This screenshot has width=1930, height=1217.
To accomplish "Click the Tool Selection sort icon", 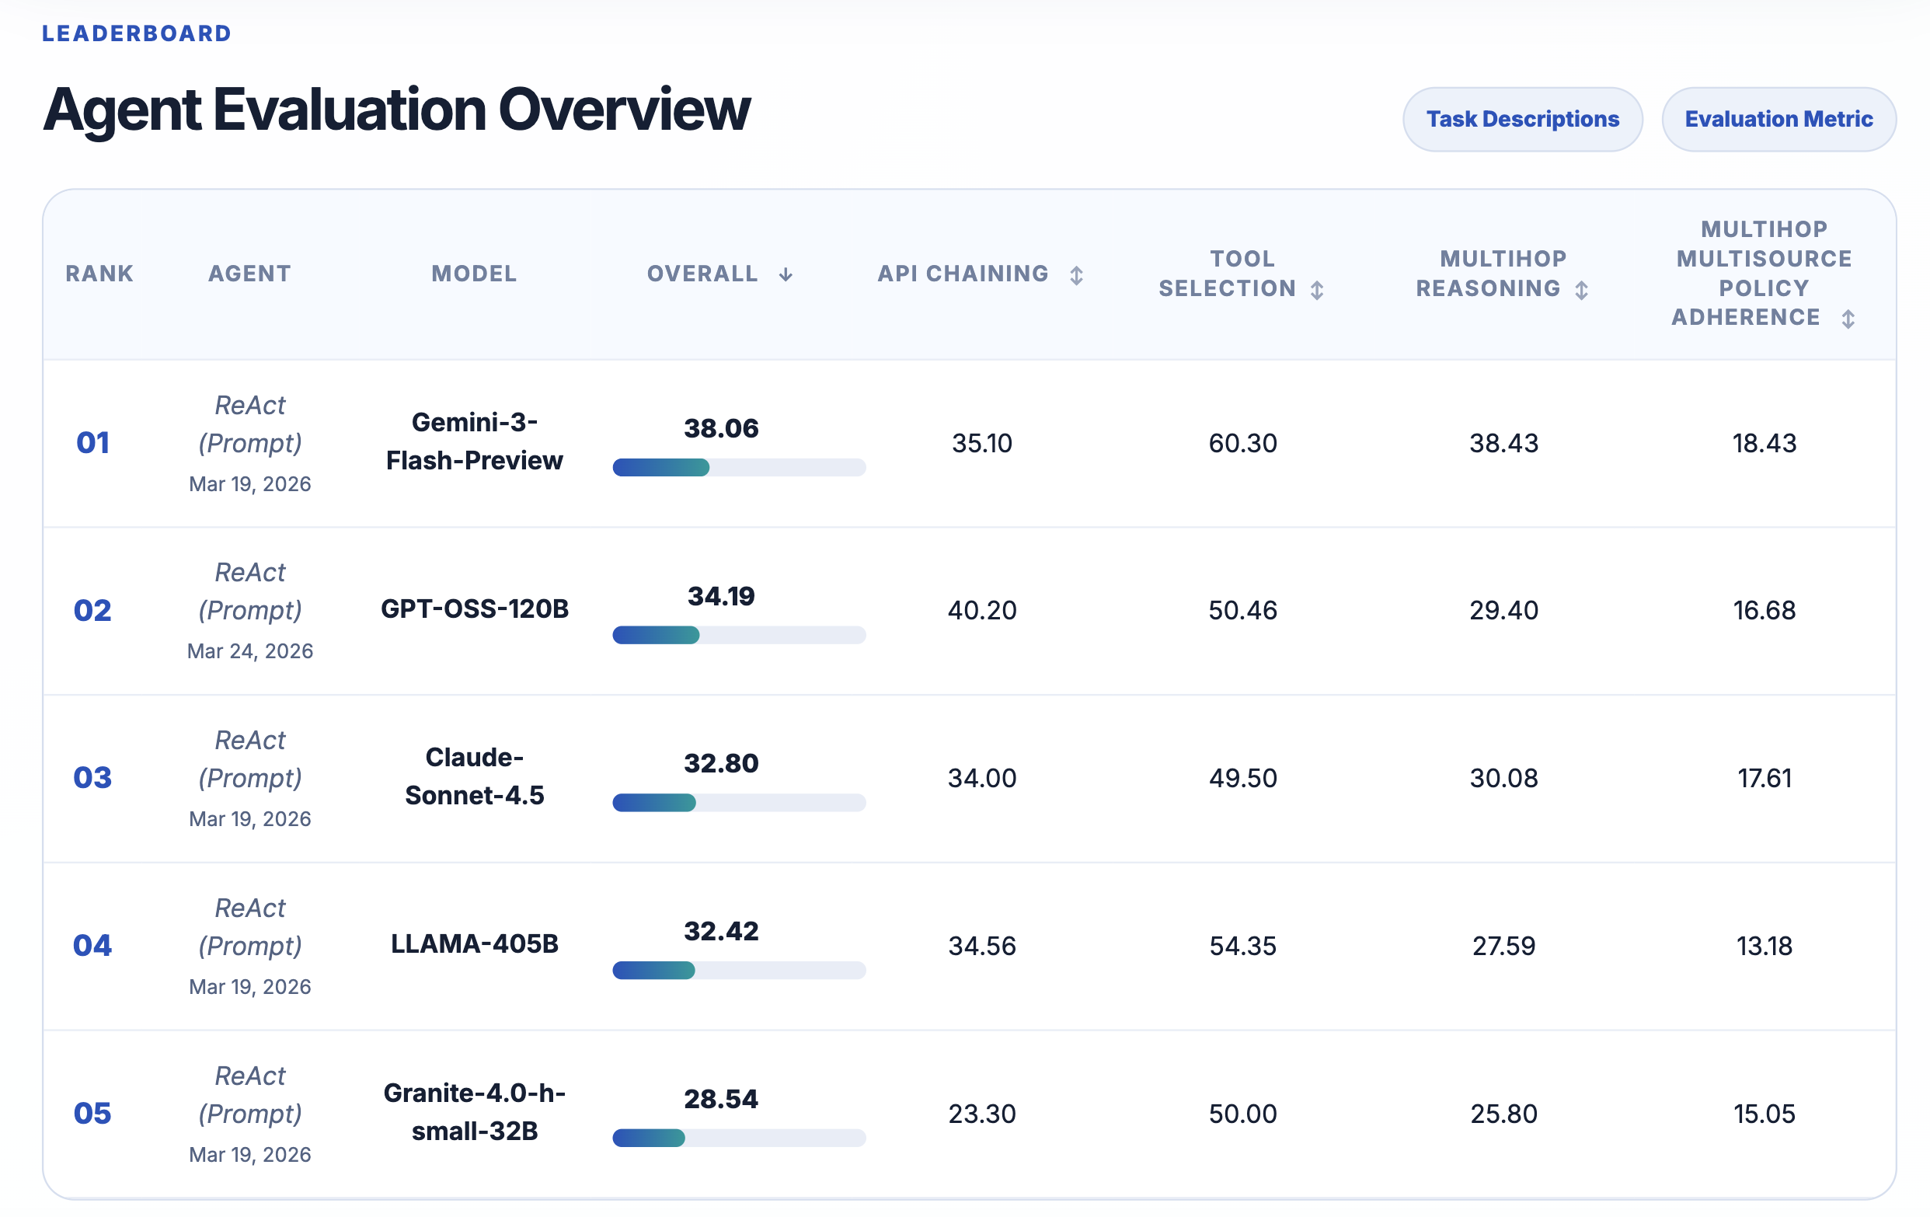I will (1317, 289).
